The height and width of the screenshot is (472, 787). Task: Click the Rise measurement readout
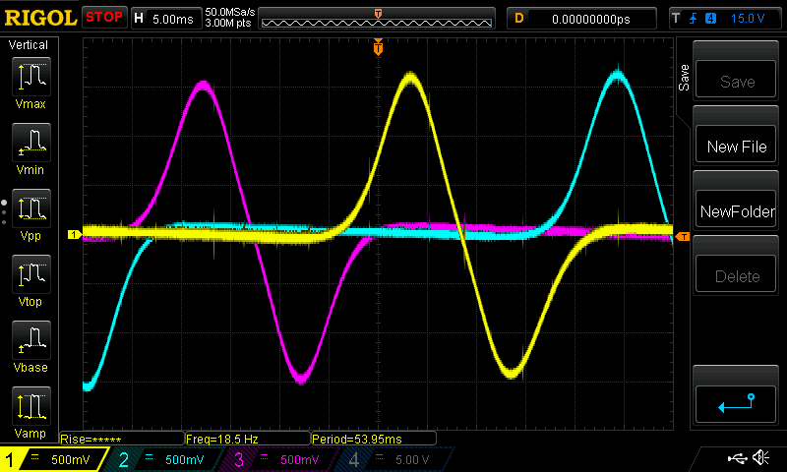[x=122, y=439]
